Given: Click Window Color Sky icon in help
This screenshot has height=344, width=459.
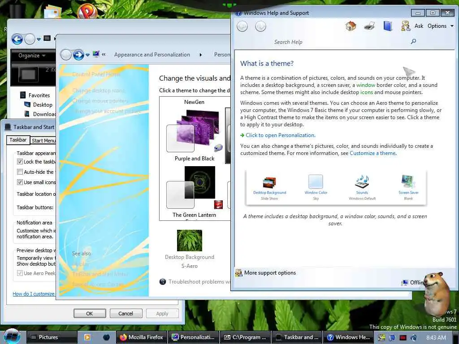Looking at the screenshot, I should 316,182.
